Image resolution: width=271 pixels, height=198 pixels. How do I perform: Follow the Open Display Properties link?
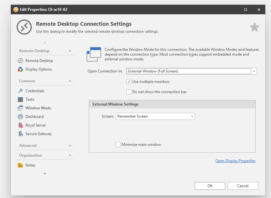(235, 161)
